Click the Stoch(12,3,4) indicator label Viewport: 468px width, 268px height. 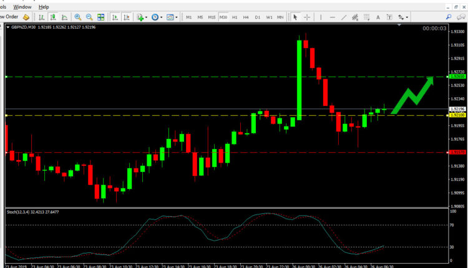33,212
